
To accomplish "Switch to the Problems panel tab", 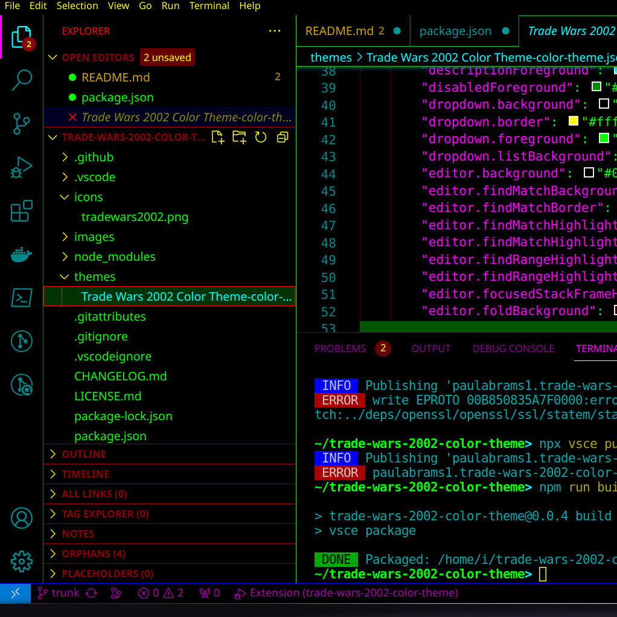I will point(352,348).
